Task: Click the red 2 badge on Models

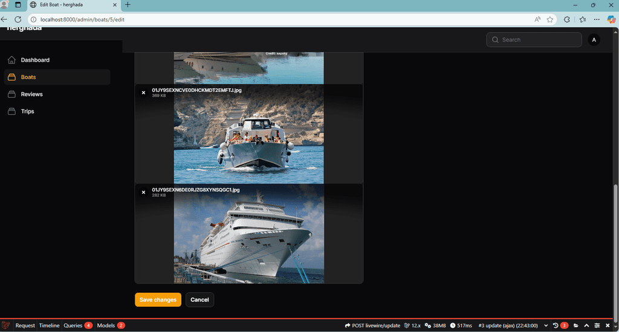Action: 121,326
